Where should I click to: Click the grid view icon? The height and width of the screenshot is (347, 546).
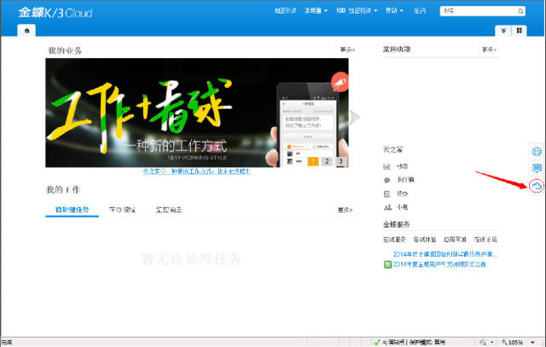520,31
